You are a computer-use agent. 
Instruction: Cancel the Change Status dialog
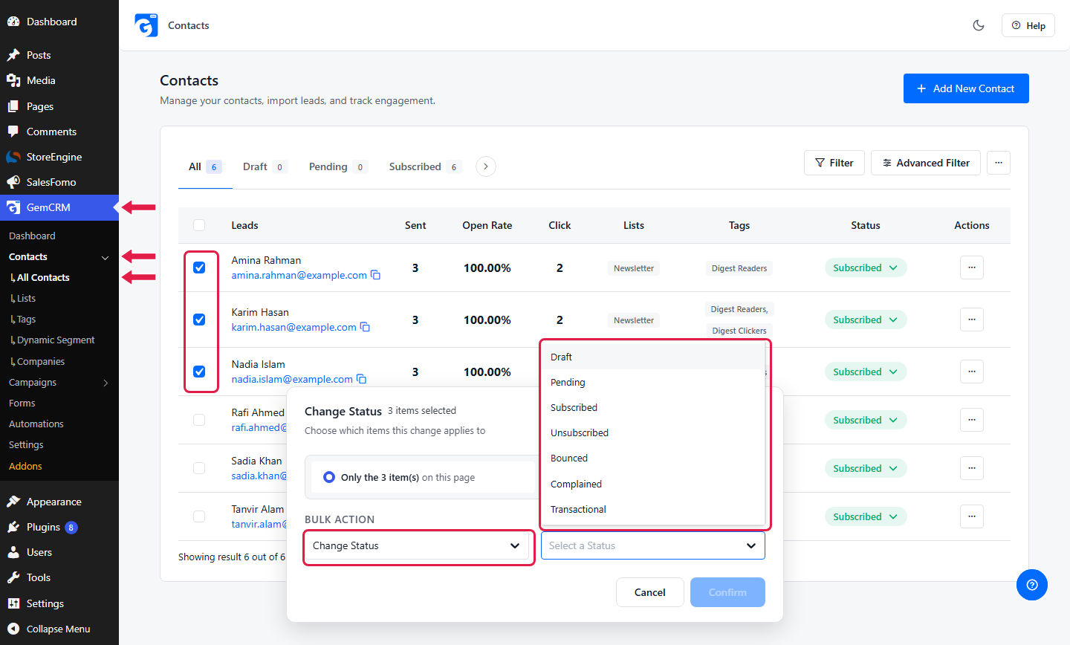[x=650, y=592]
